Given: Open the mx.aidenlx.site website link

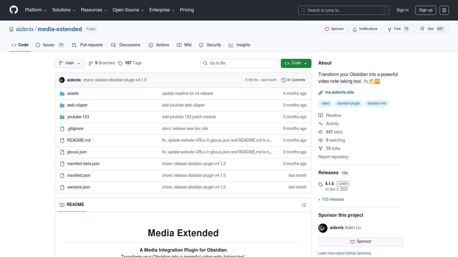Looking at the screenshot, I should [339, 92].
